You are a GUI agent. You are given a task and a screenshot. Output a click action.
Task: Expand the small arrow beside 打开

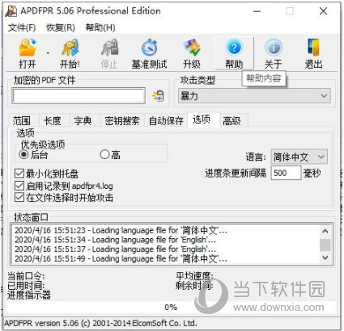48,53
